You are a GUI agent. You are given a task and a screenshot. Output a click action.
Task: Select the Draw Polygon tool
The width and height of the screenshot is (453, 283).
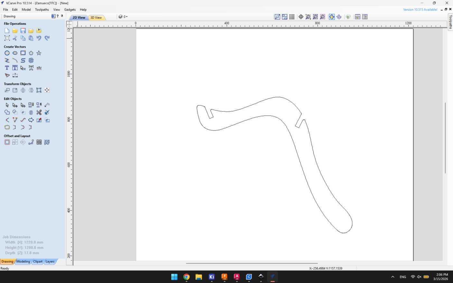point(31,53)
